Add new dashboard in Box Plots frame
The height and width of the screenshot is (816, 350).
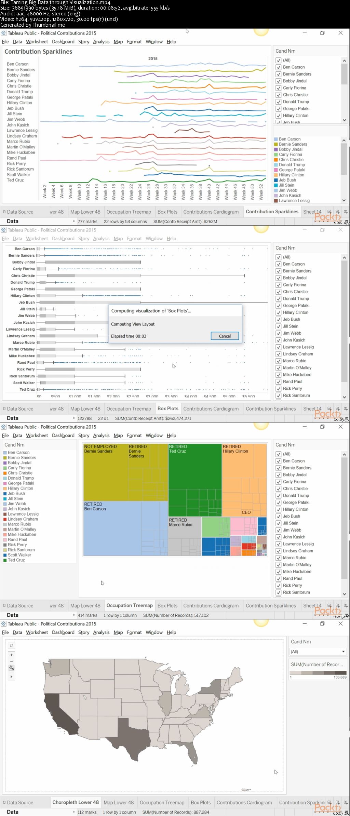[x=337, y=409]
